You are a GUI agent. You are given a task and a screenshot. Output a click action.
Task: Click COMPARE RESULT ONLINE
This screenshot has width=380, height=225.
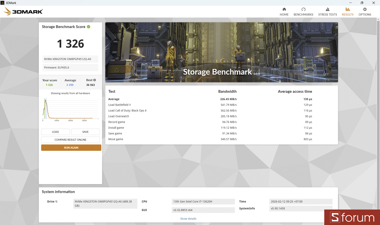pyautogui.click(x=70, y=139)
